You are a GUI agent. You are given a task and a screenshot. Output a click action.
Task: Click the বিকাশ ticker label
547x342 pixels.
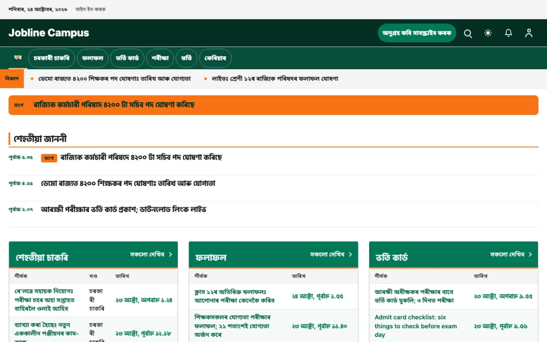point(12,78)
